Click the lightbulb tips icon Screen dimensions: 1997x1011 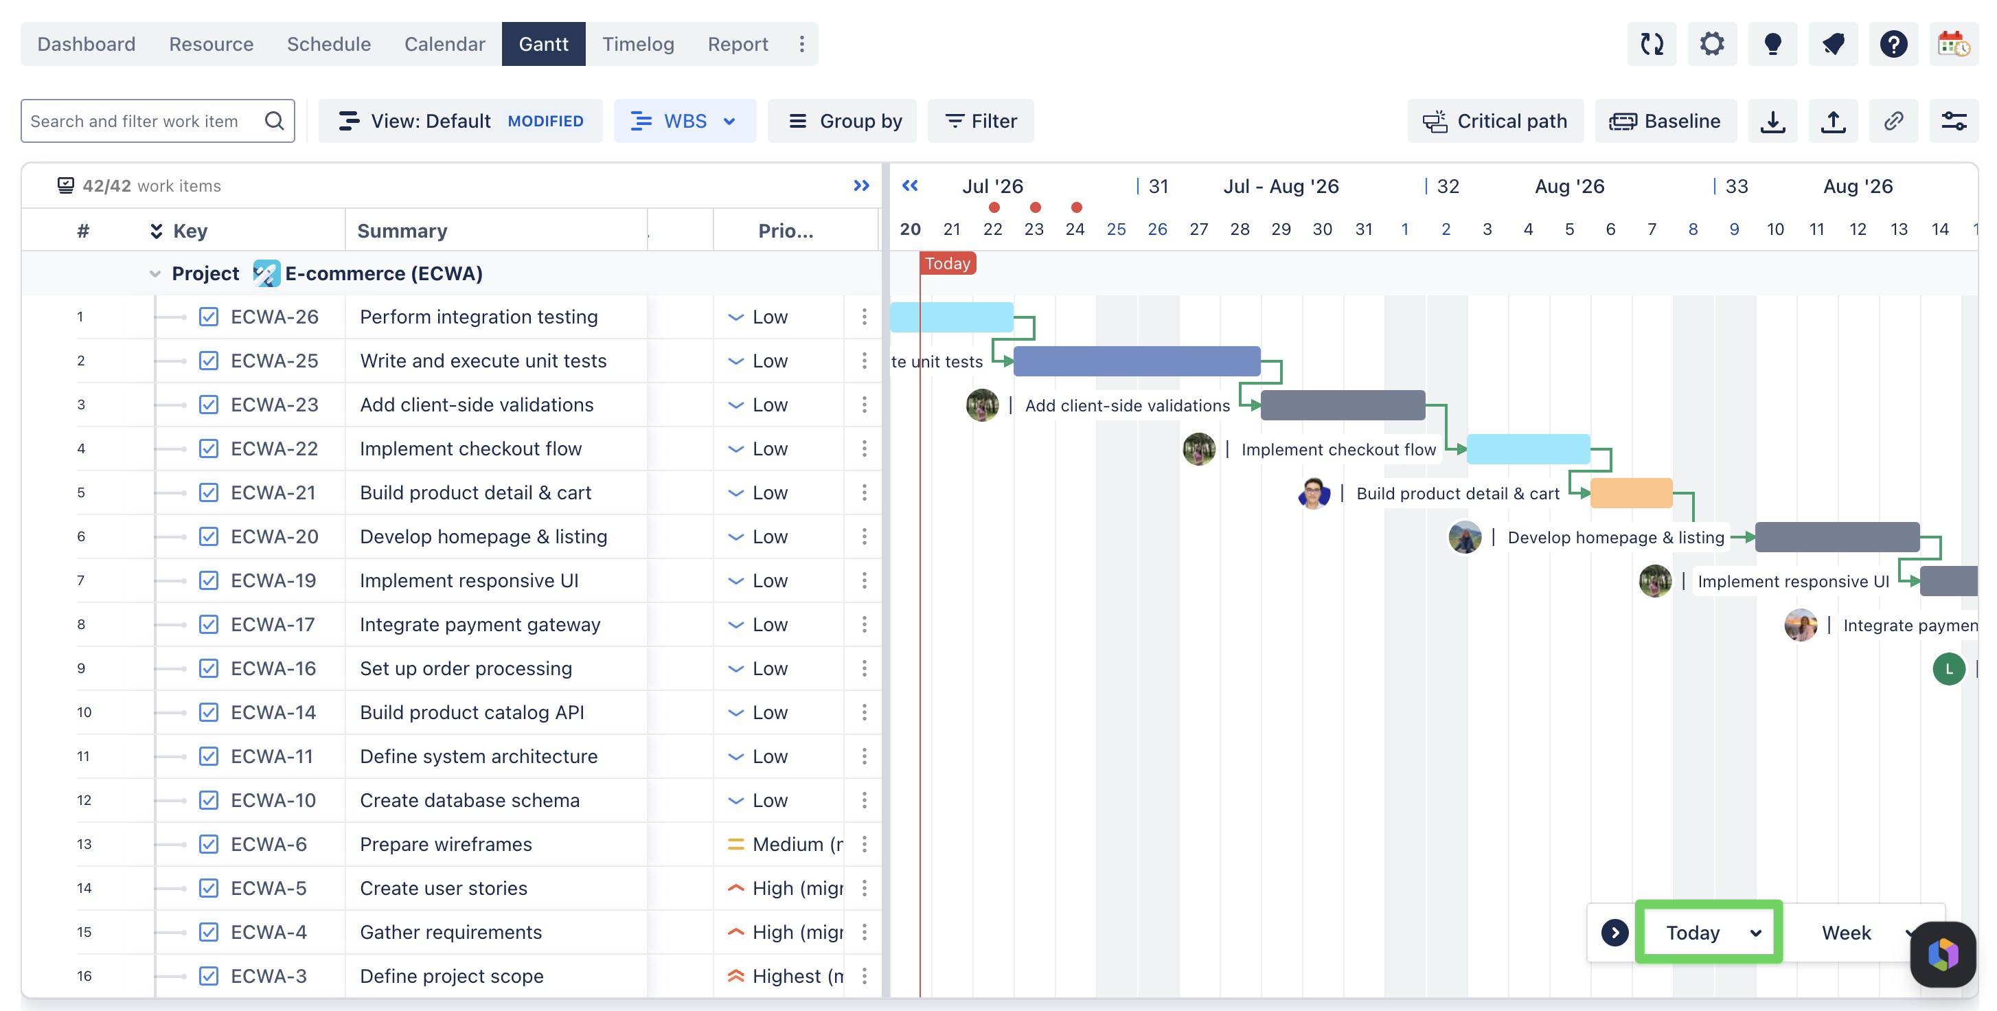click(1772, 44)
